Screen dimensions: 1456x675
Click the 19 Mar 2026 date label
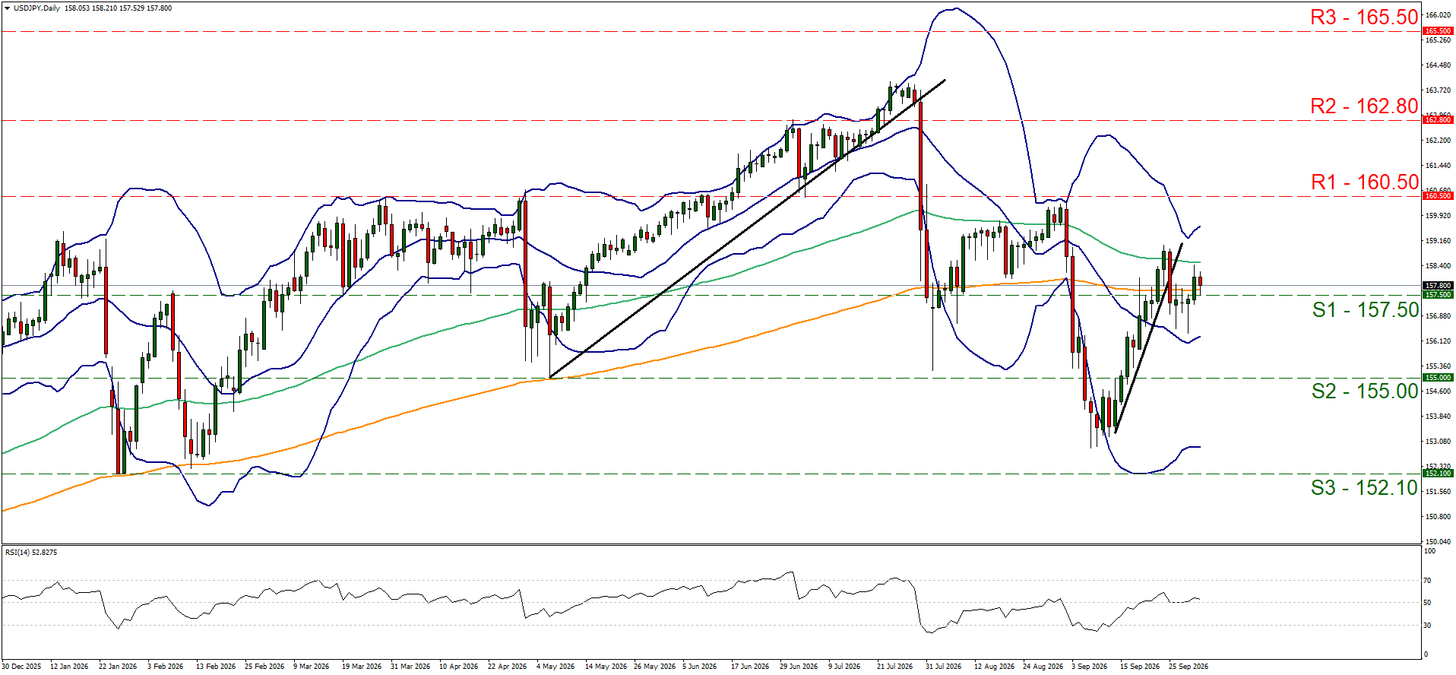click(362, 667)
